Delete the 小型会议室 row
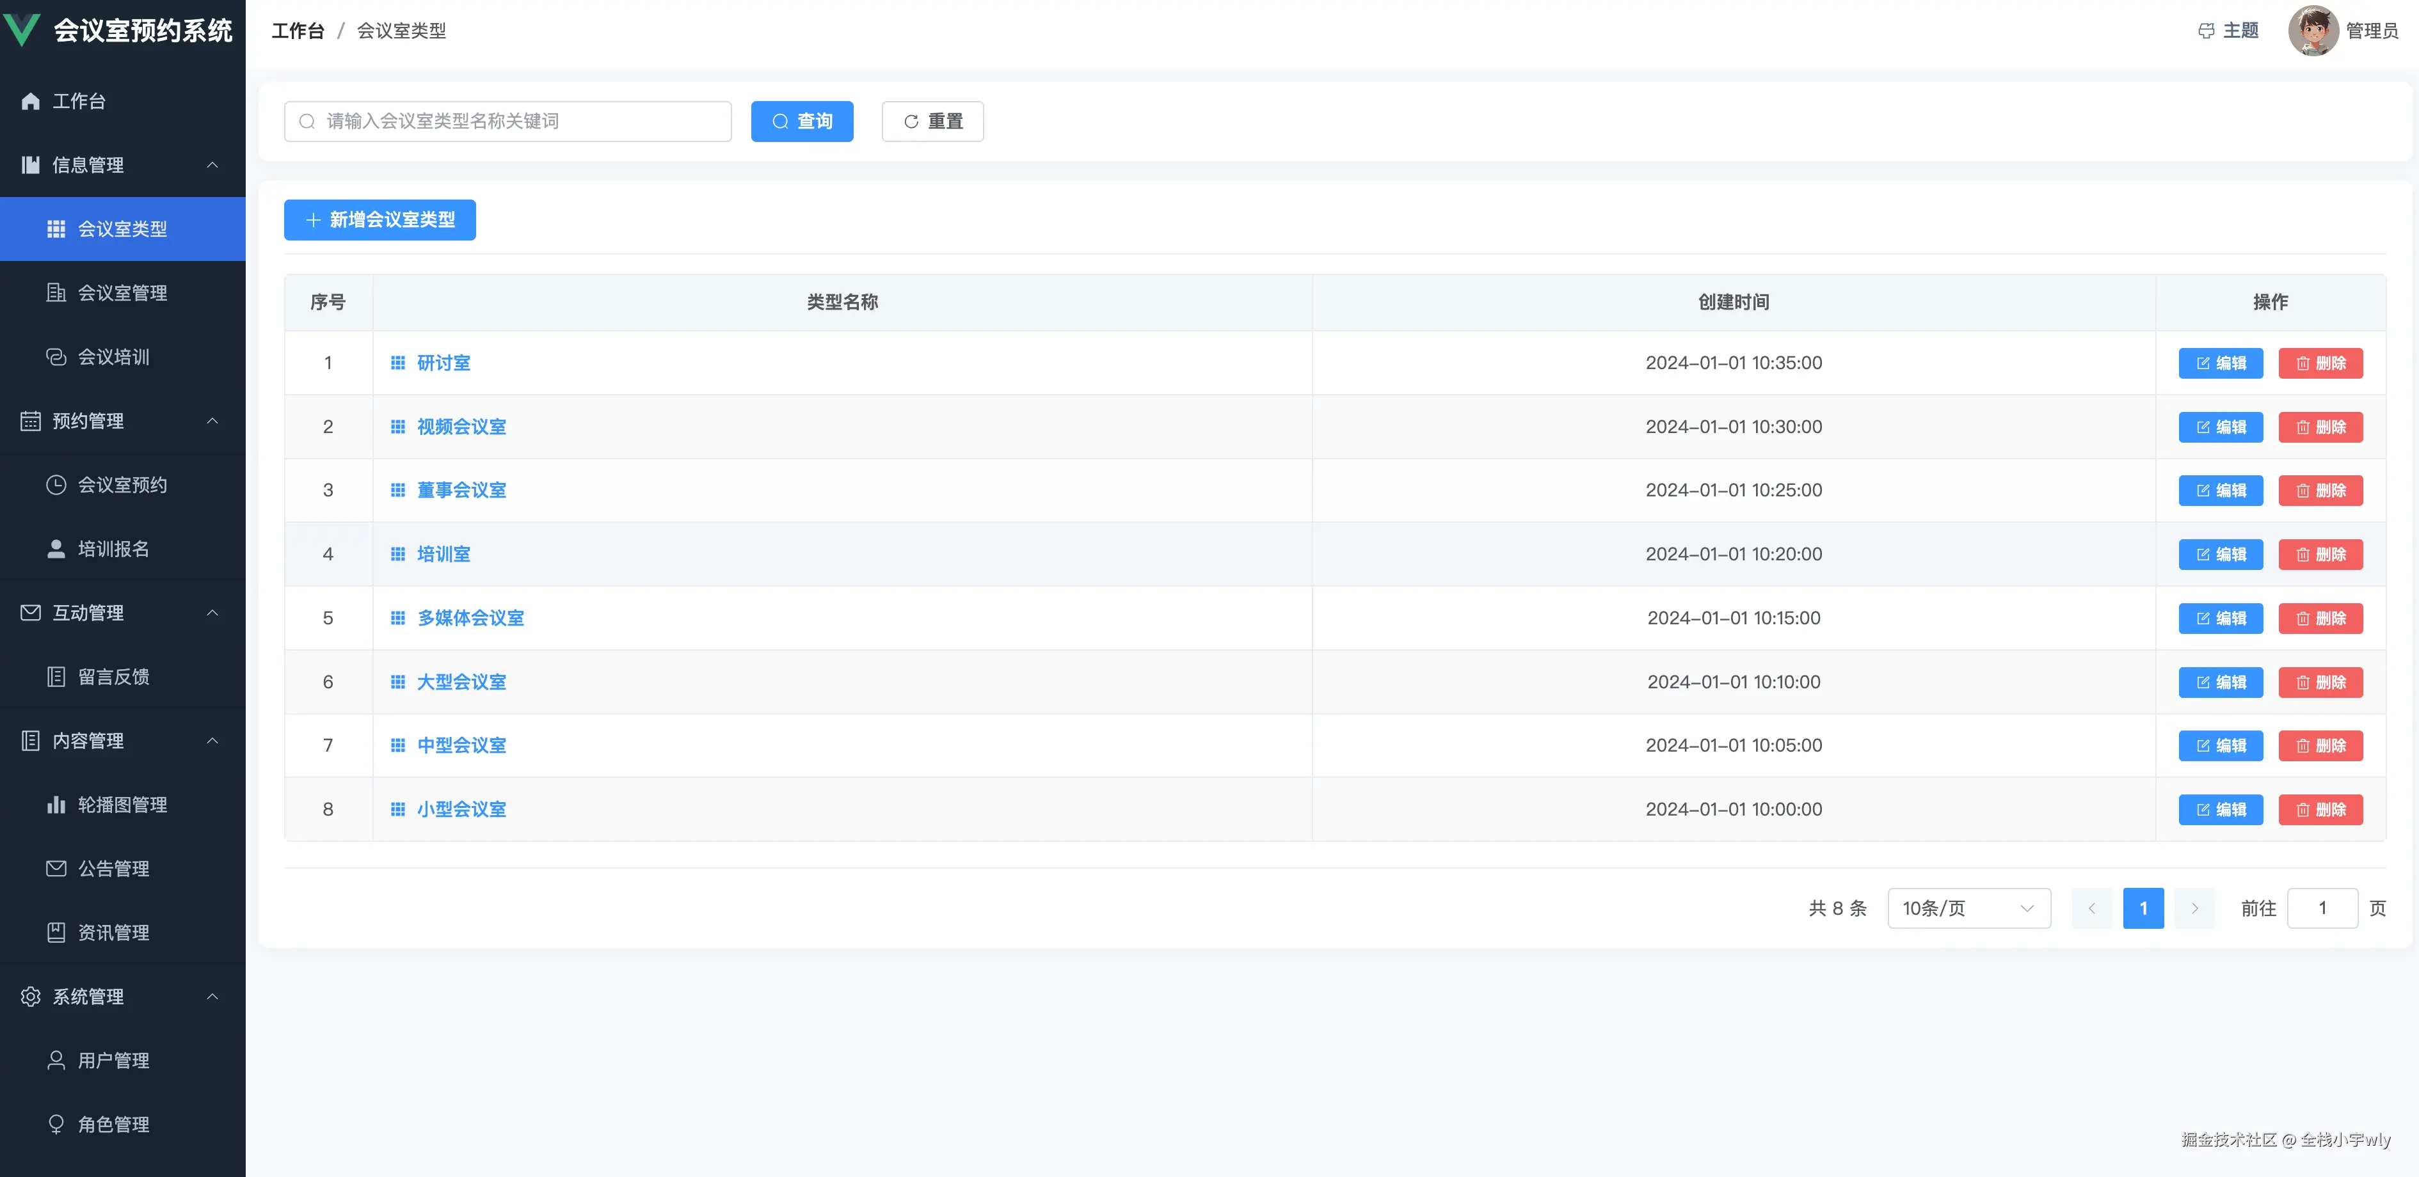This screenshot has height=1177, width=2419. 2319,809
